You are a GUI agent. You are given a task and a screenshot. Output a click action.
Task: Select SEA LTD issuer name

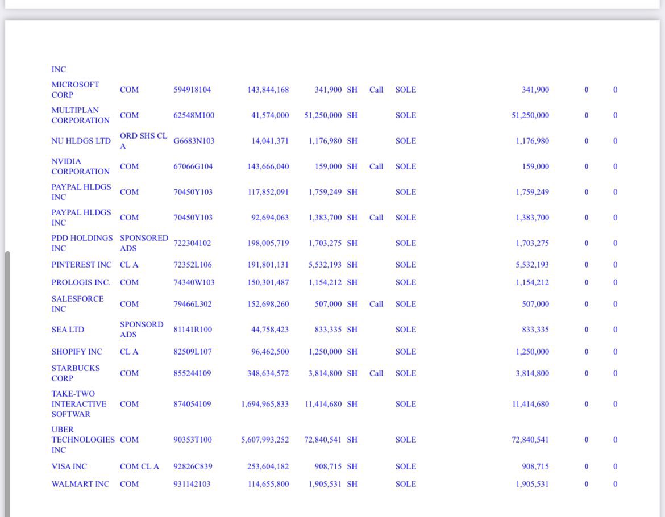(68, 330)
